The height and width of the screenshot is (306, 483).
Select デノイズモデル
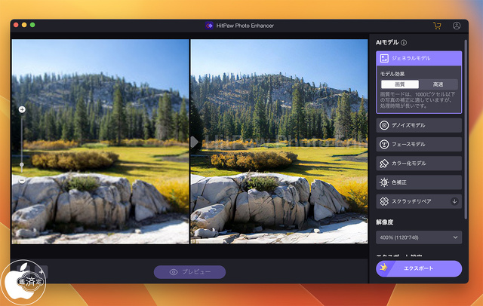419,125
